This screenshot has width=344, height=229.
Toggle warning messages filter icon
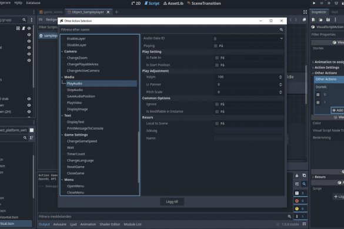(x=300, y=208)
